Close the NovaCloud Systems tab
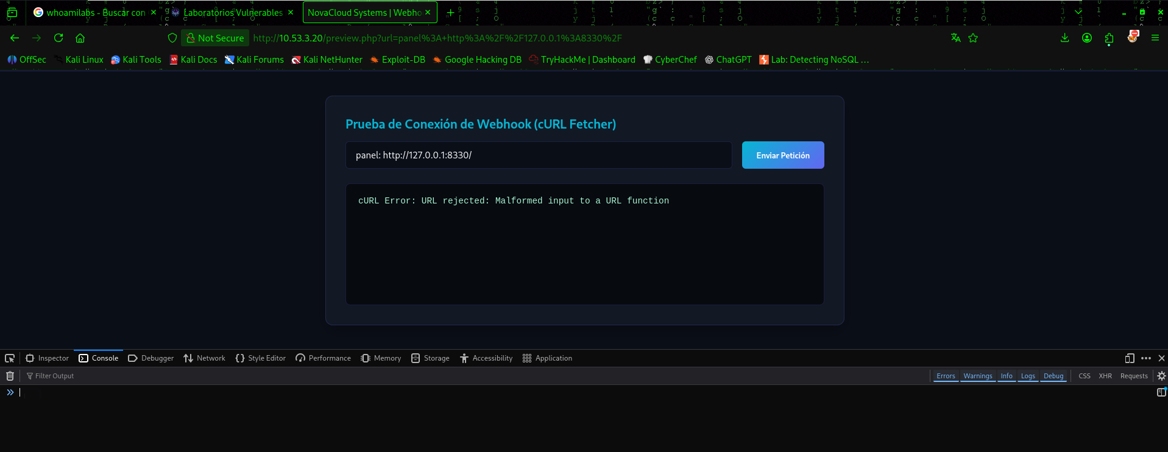Screen dimensions: 1168x452 click(x=428, y=12)
